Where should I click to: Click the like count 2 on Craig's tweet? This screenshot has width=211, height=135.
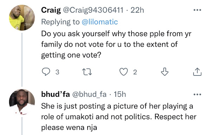(135, 72)
